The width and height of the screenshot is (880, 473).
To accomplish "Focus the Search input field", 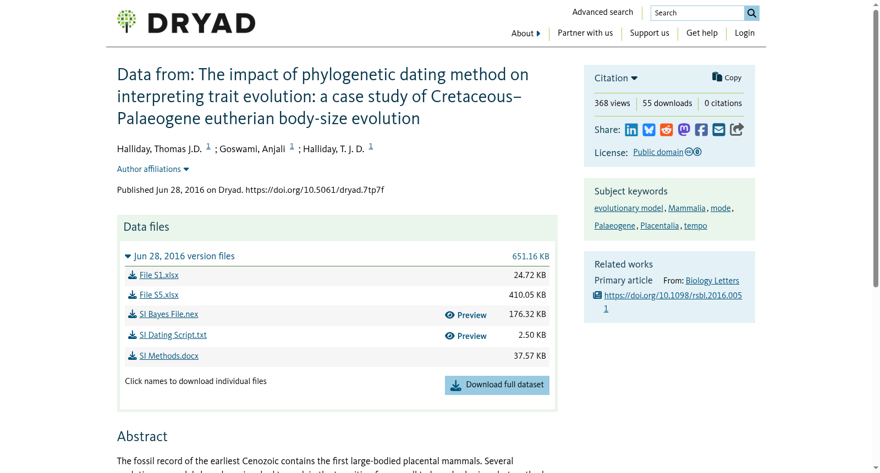I will [x=697, y=13].
